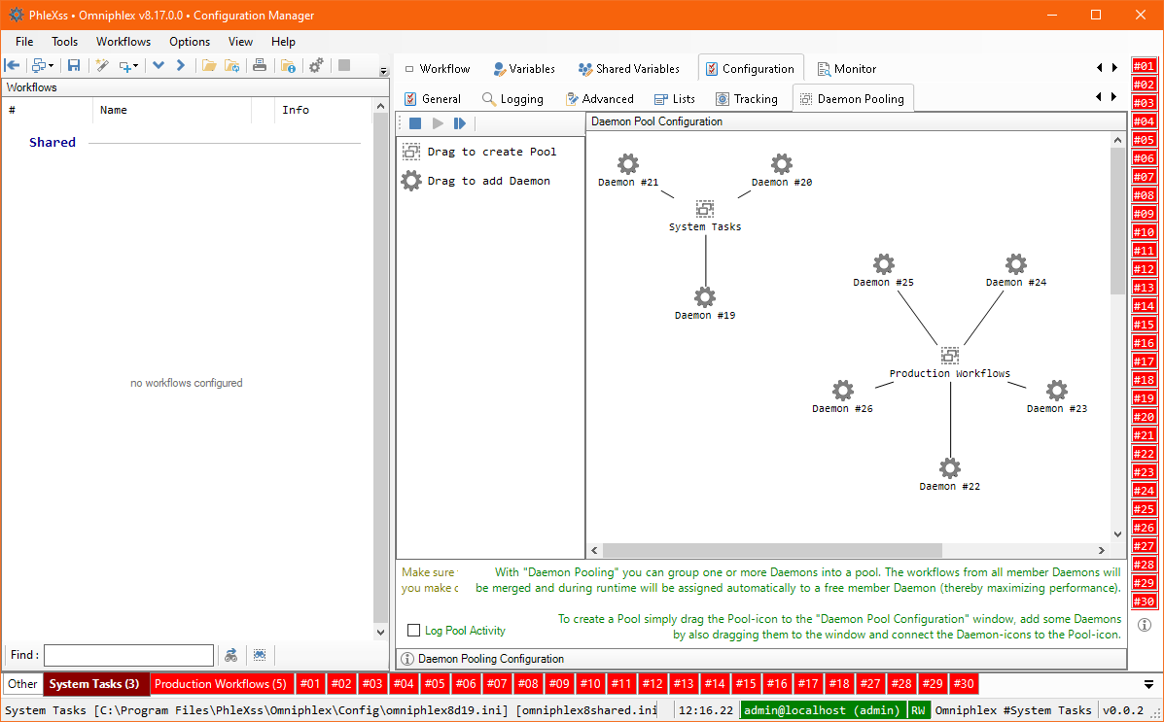Click the blue down chevron toolbar icon
This screenshot has width=1164, height=722.
[x=159, y=65]
